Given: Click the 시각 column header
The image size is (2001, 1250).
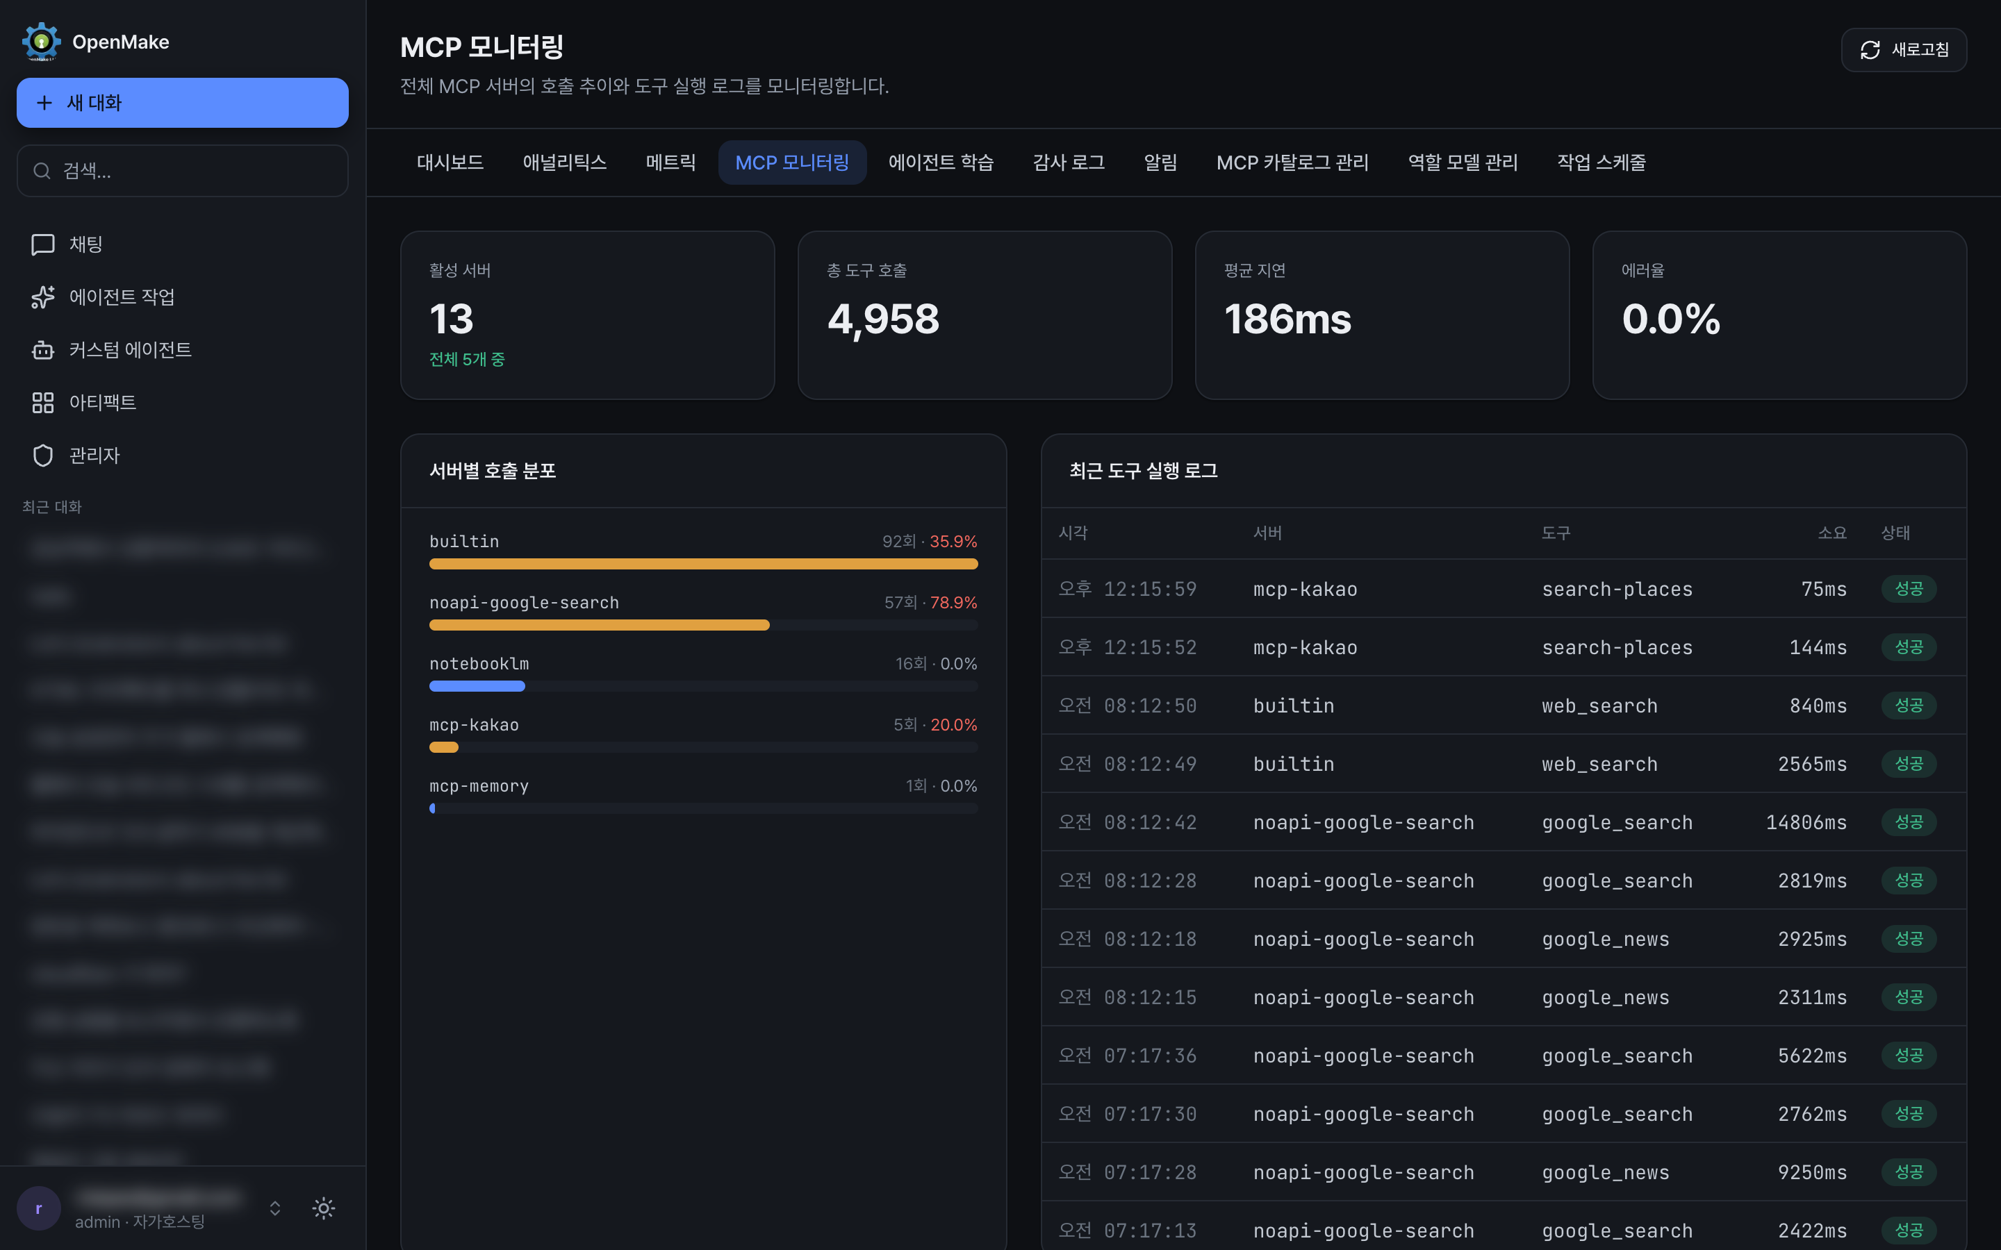Looking at the screenshot, I should (x=1073, y=533).
